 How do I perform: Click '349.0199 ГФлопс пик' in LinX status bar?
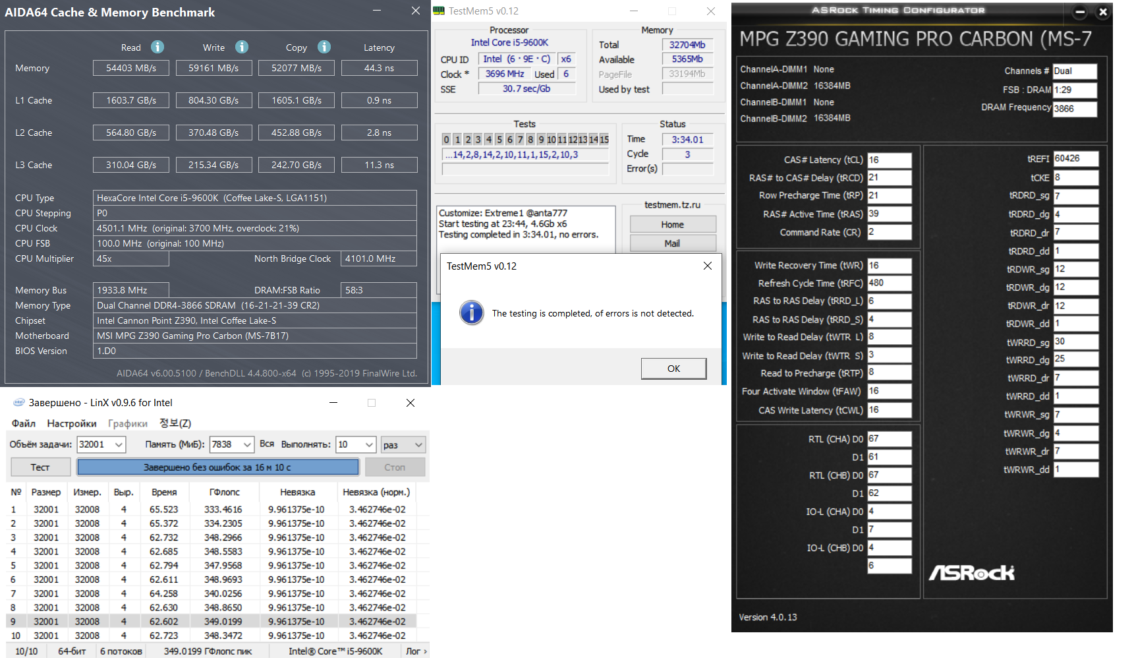coord(208,651)
